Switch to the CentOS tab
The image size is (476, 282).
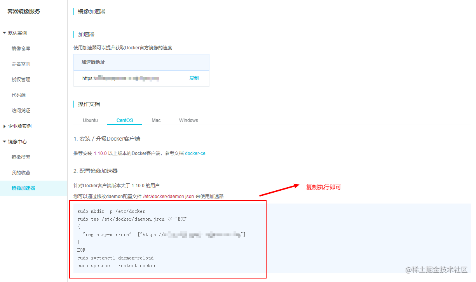point(125,120)
